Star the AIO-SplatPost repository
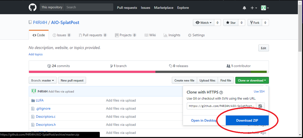303x138 pixels. click(231, 22)
